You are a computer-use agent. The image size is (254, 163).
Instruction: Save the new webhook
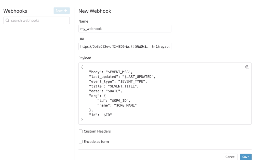click(x=245, y=157)
